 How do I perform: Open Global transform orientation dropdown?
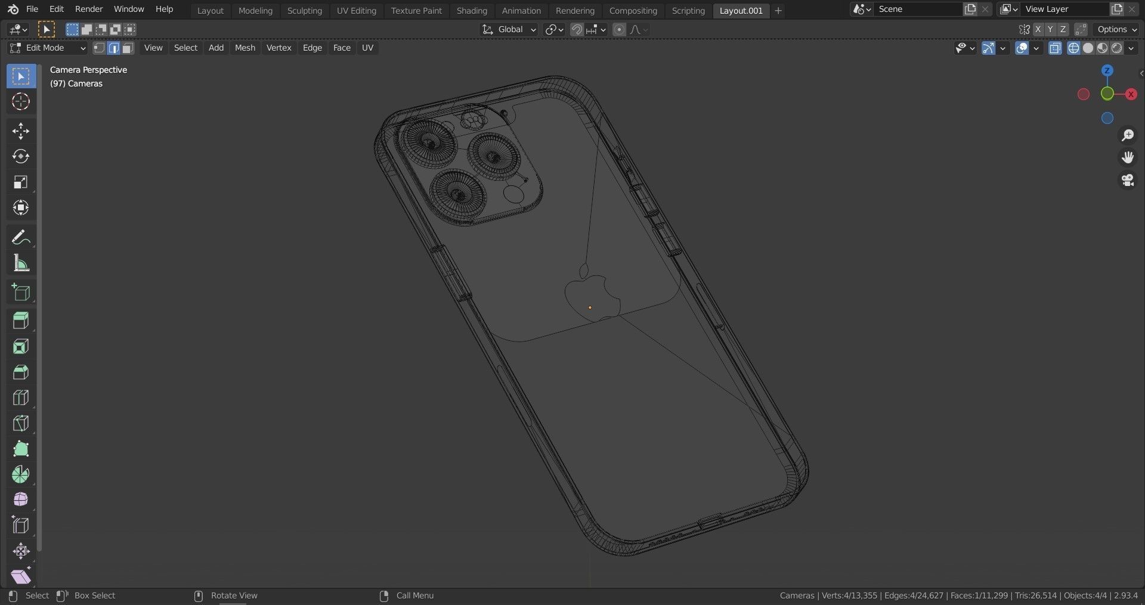pos(510,29)
